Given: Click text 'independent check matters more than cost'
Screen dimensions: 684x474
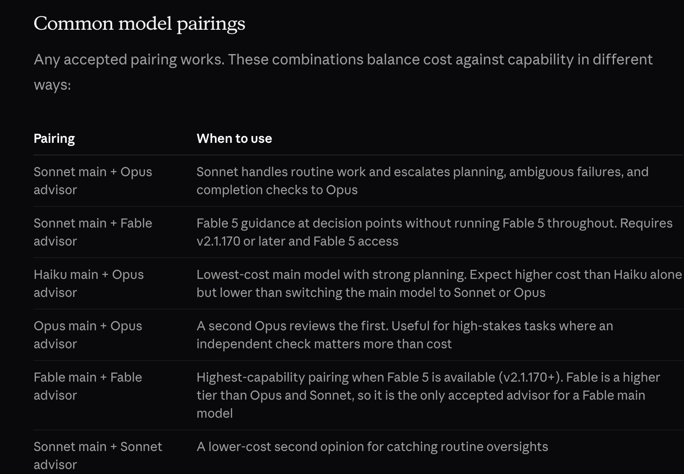Looking at the screenshot, I should (x=324, y=344).
